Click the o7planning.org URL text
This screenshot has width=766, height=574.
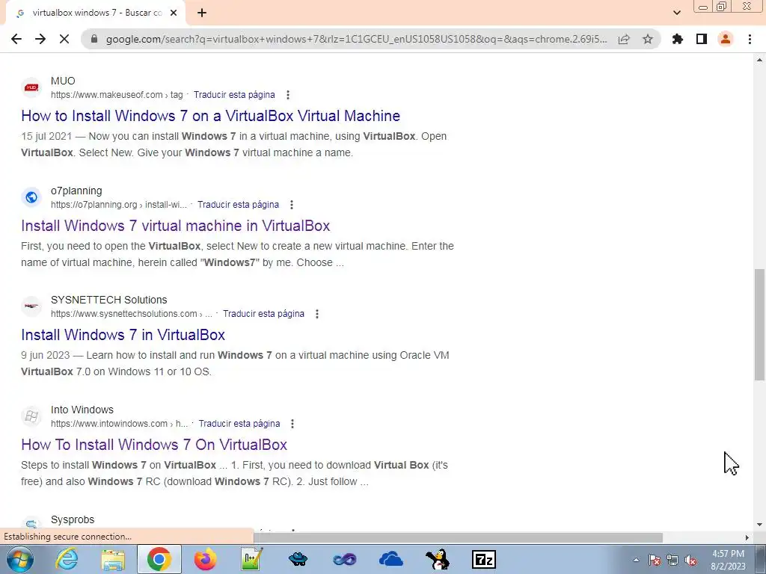click(119, 205)
